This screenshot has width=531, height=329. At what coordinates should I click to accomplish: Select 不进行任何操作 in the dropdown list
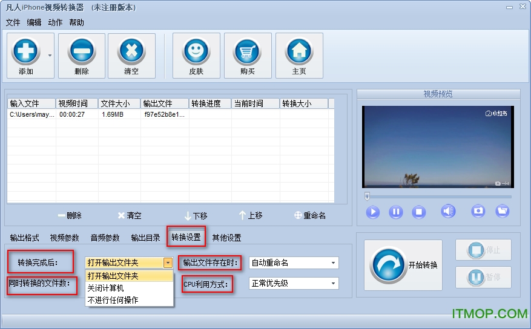pos(129,300)
